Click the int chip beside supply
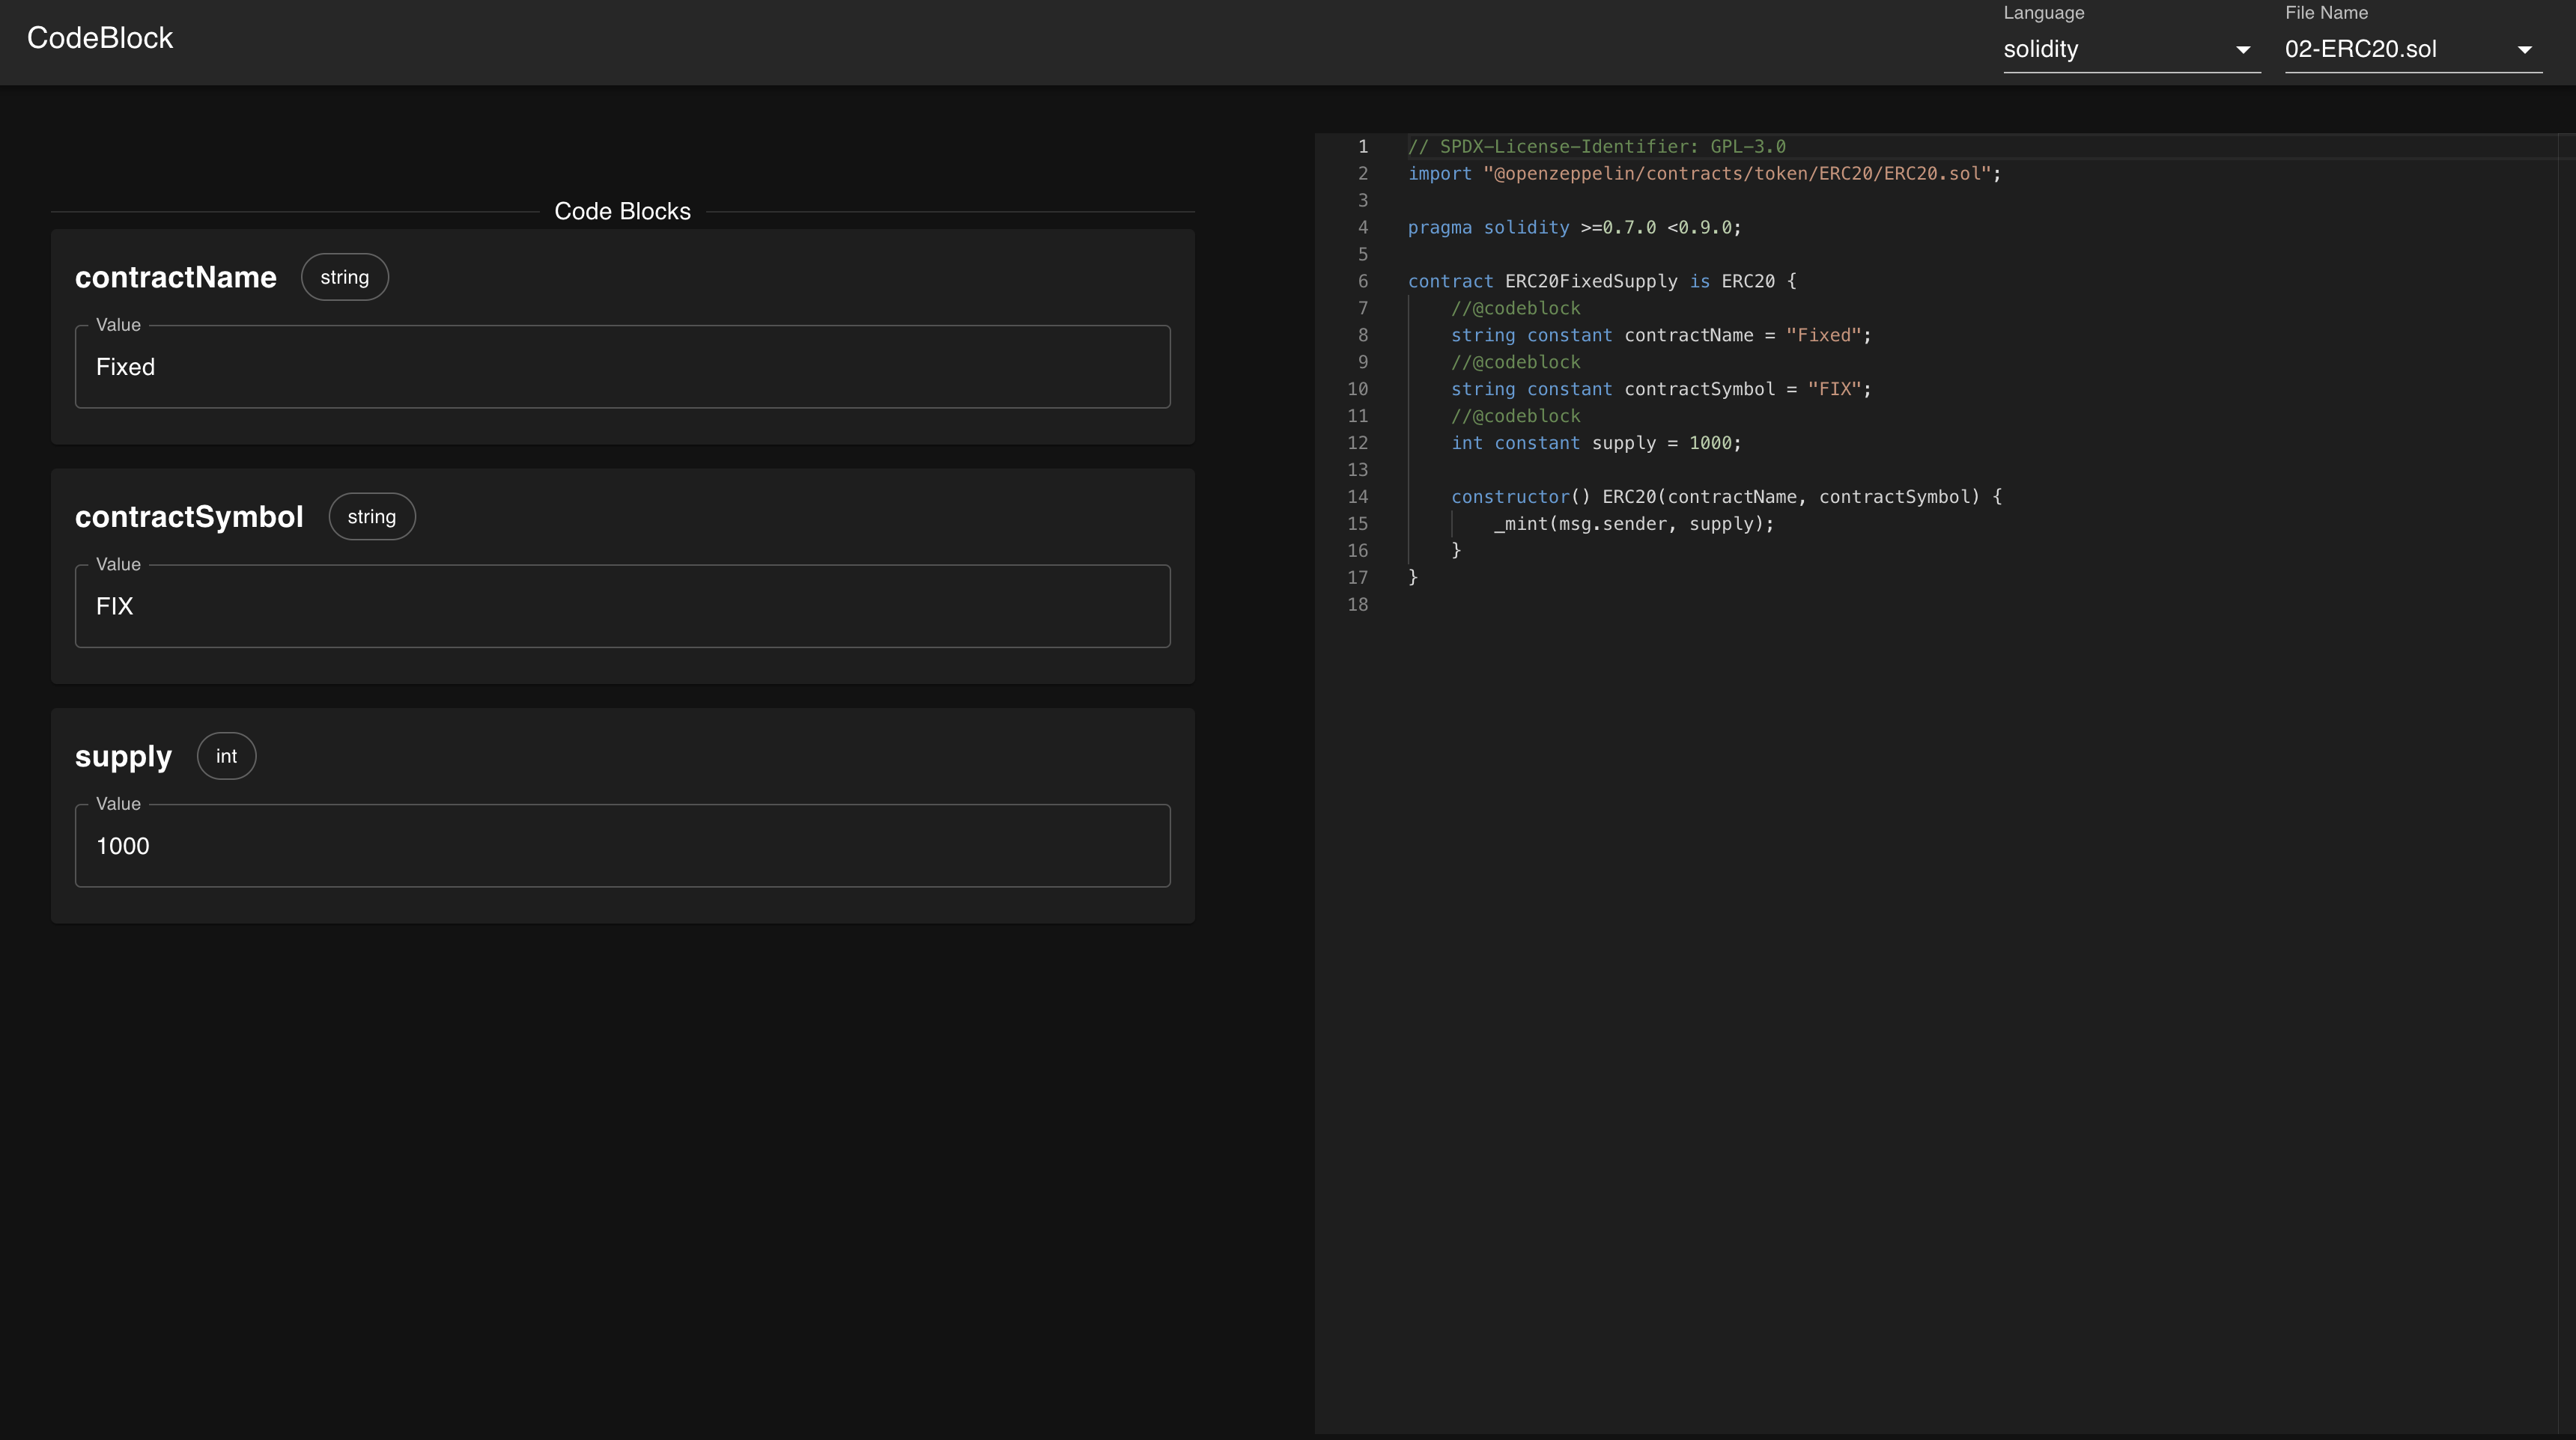 (x=227, y=757)
